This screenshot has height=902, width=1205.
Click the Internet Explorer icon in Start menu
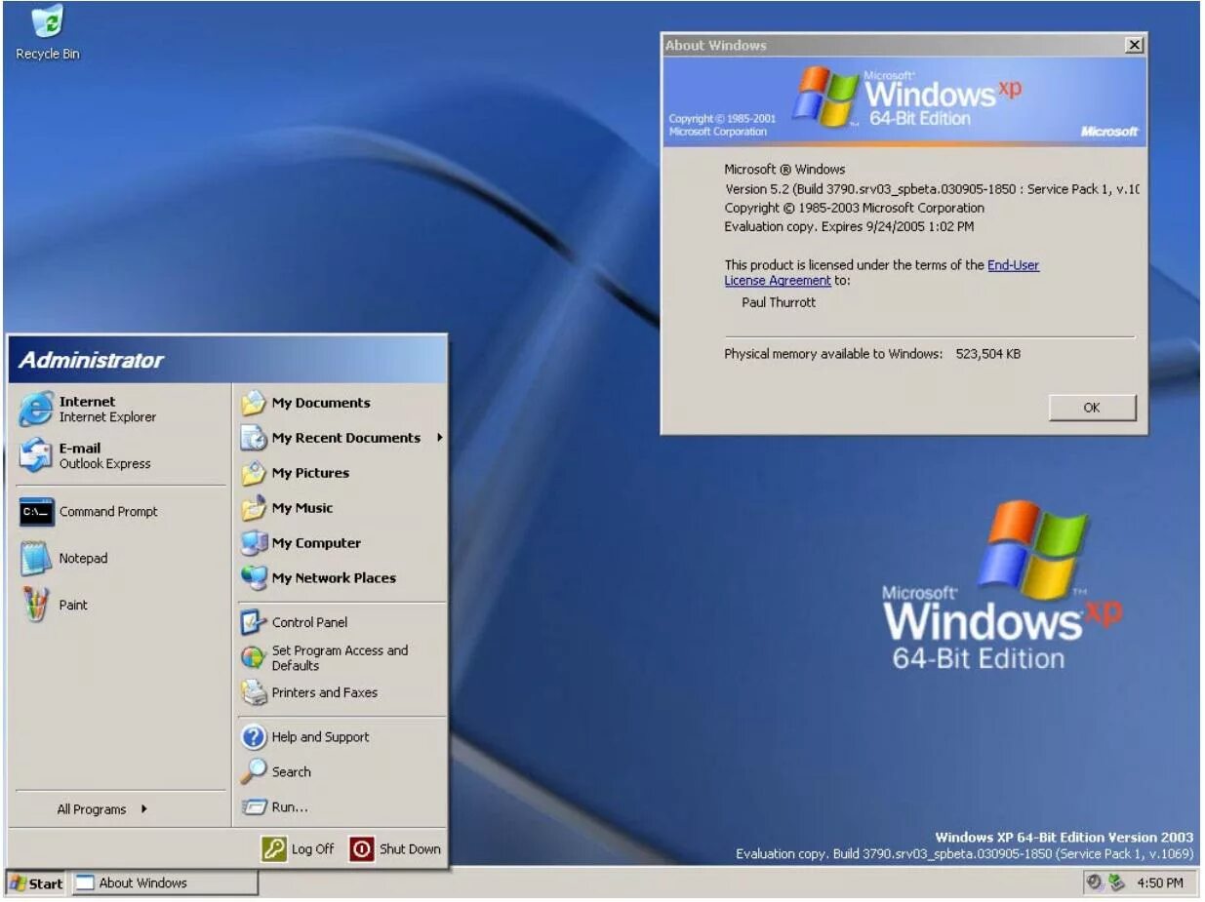36,409
